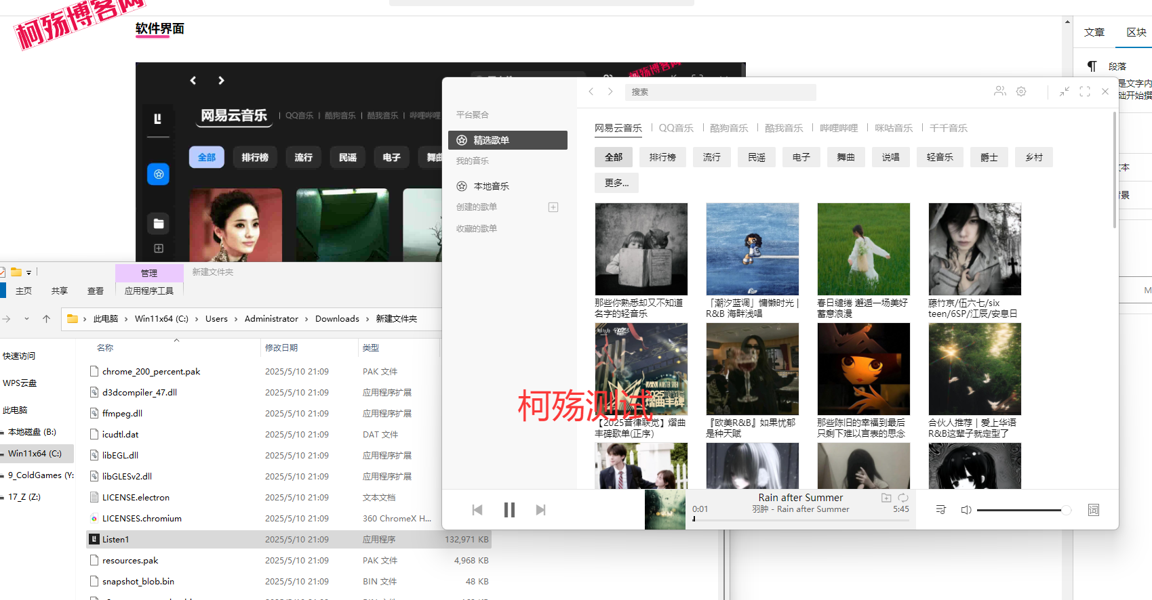This screenshot has width=1152, height=600.
Task: Switch to the 酷狗音乐 source tab
Action: [x=729, y=128]
